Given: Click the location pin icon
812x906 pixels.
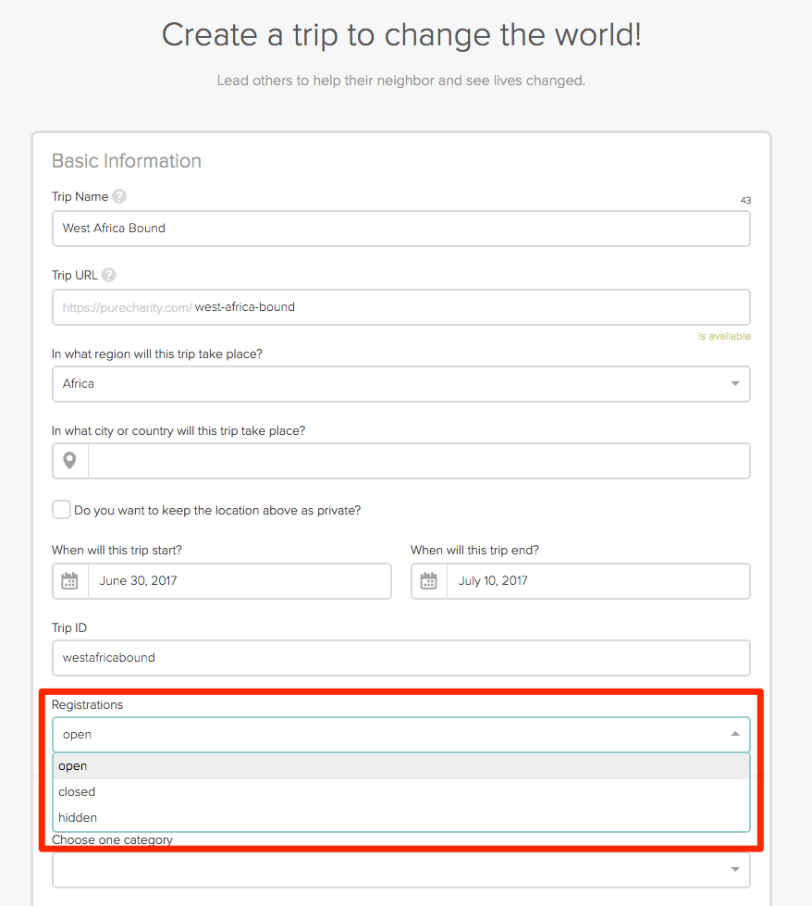Looking at the screenshot, I should point(70,460).
